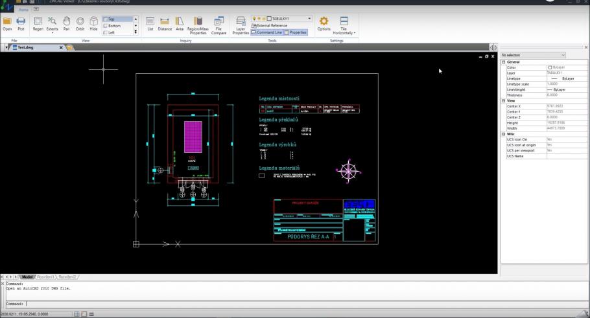Open the Extents dropdown arrow
Screen dimensions: 590x318
(x=53, y=33)
